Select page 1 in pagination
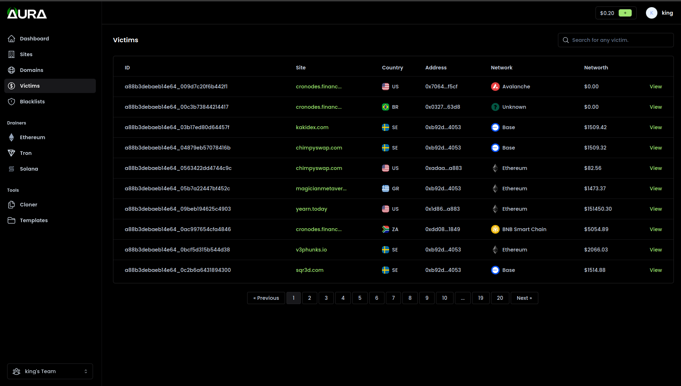This screenshot has height=386, width=681. pyautogui.click(x=294, y=298)
